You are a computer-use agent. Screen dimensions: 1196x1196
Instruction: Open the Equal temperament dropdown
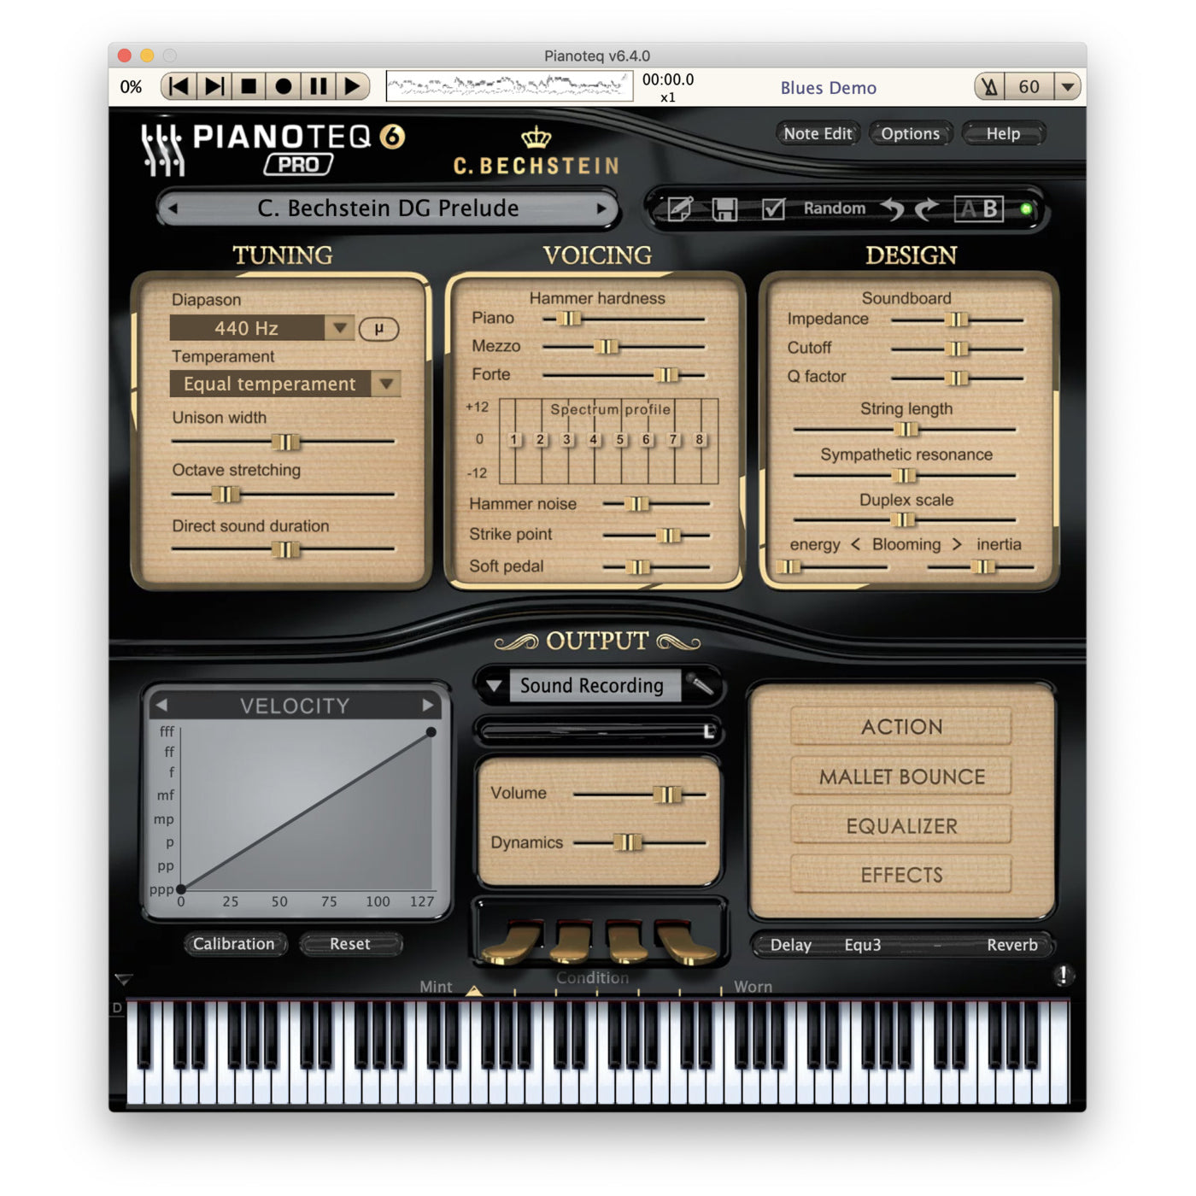pyautogui.click(x=386, y=384)
